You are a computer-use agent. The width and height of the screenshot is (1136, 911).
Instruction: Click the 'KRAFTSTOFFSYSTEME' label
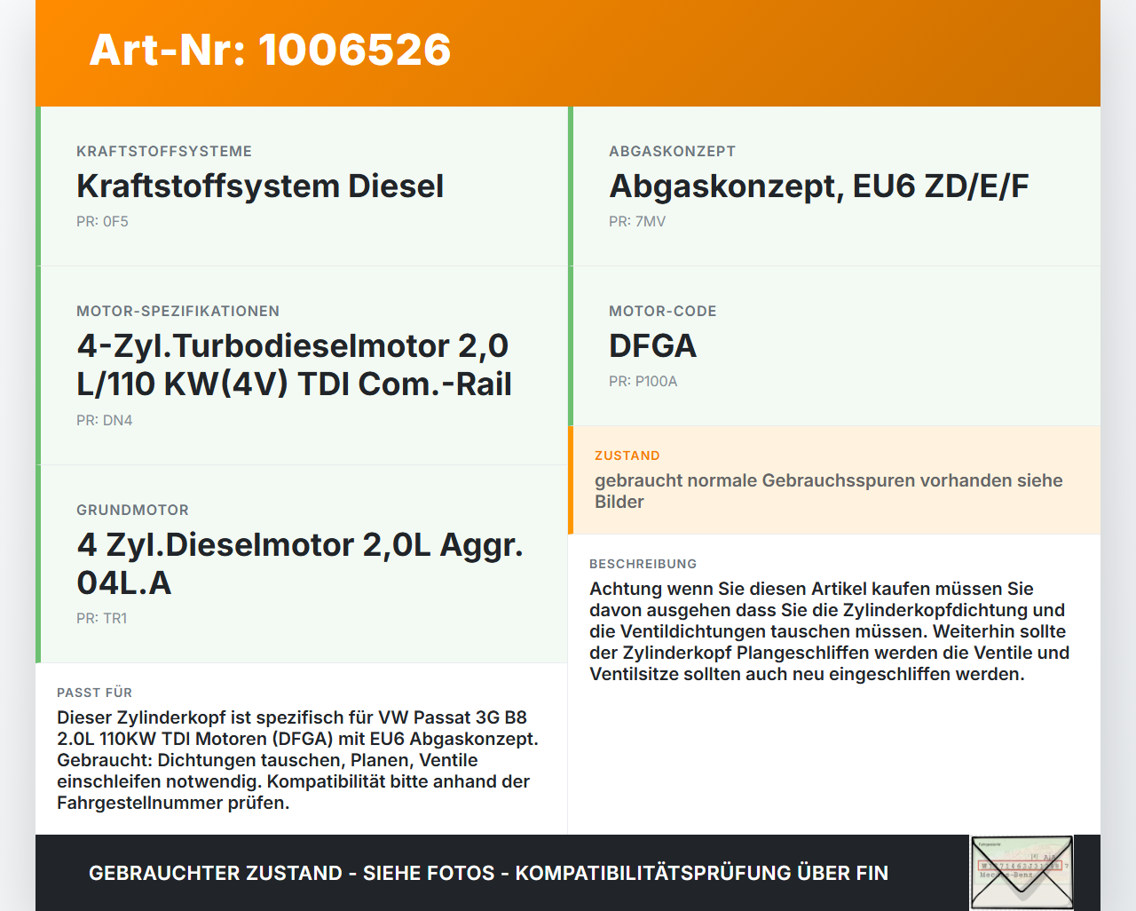[164, 152]
